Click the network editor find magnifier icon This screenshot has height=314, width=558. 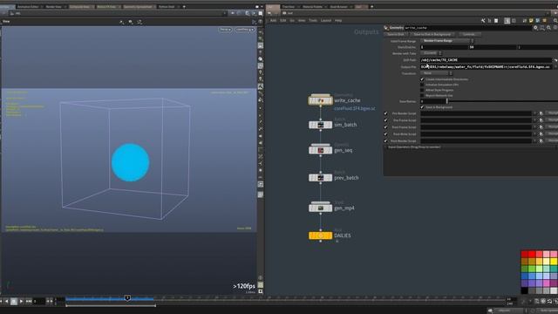click(x=555, y=21)
